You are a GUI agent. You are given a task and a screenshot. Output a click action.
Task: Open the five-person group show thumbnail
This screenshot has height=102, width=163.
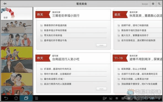click(17, 27)
